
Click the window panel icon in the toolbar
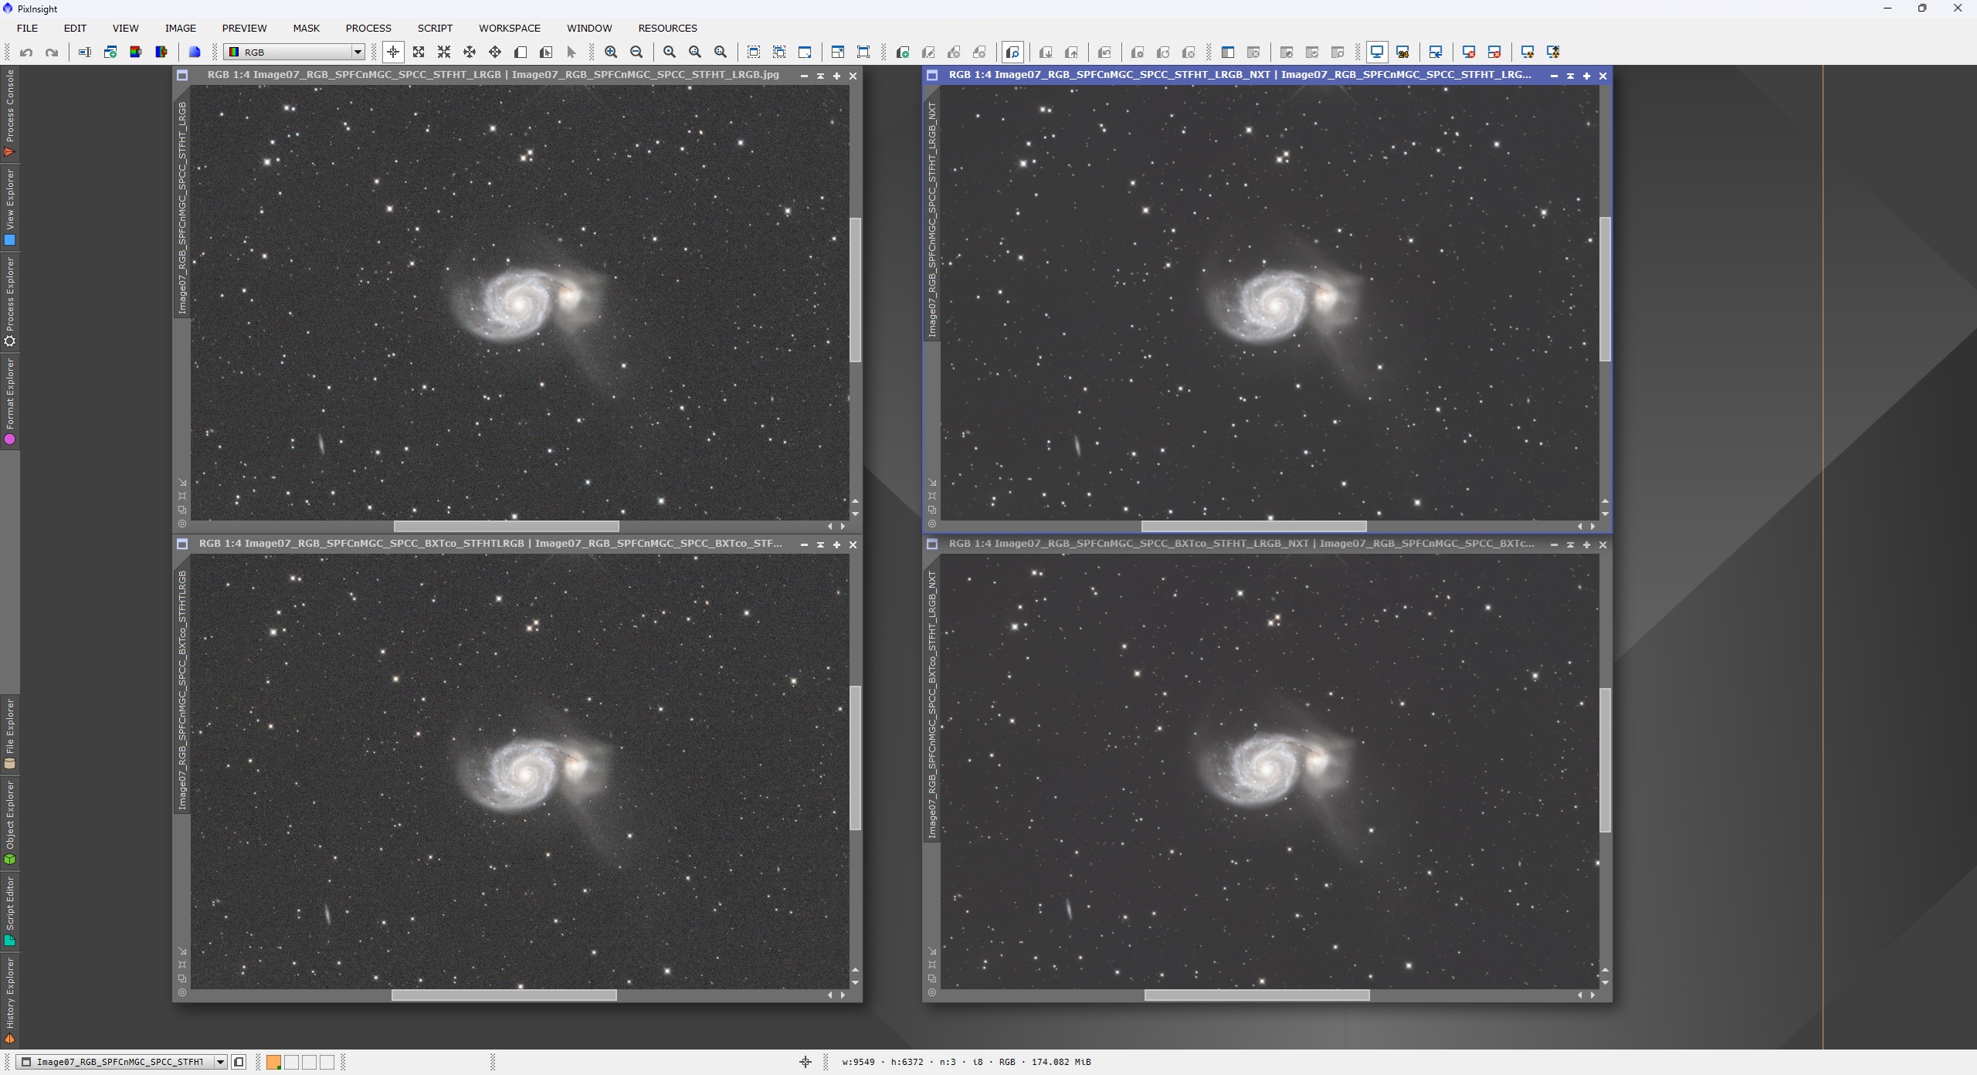point(1227,53)
